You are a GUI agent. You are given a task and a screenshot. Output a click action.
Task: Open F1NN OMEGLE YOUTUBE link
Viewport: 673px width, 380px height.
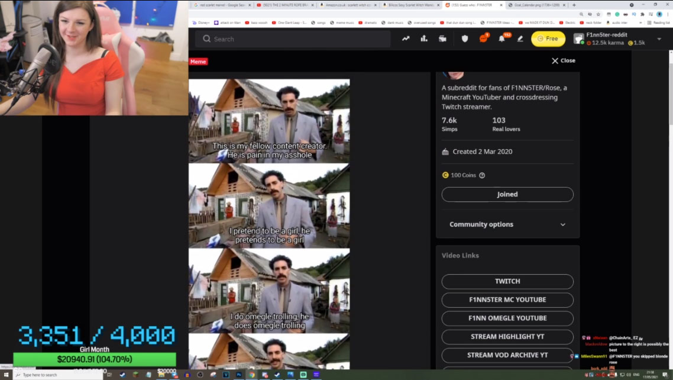click(x=507, y=318)
